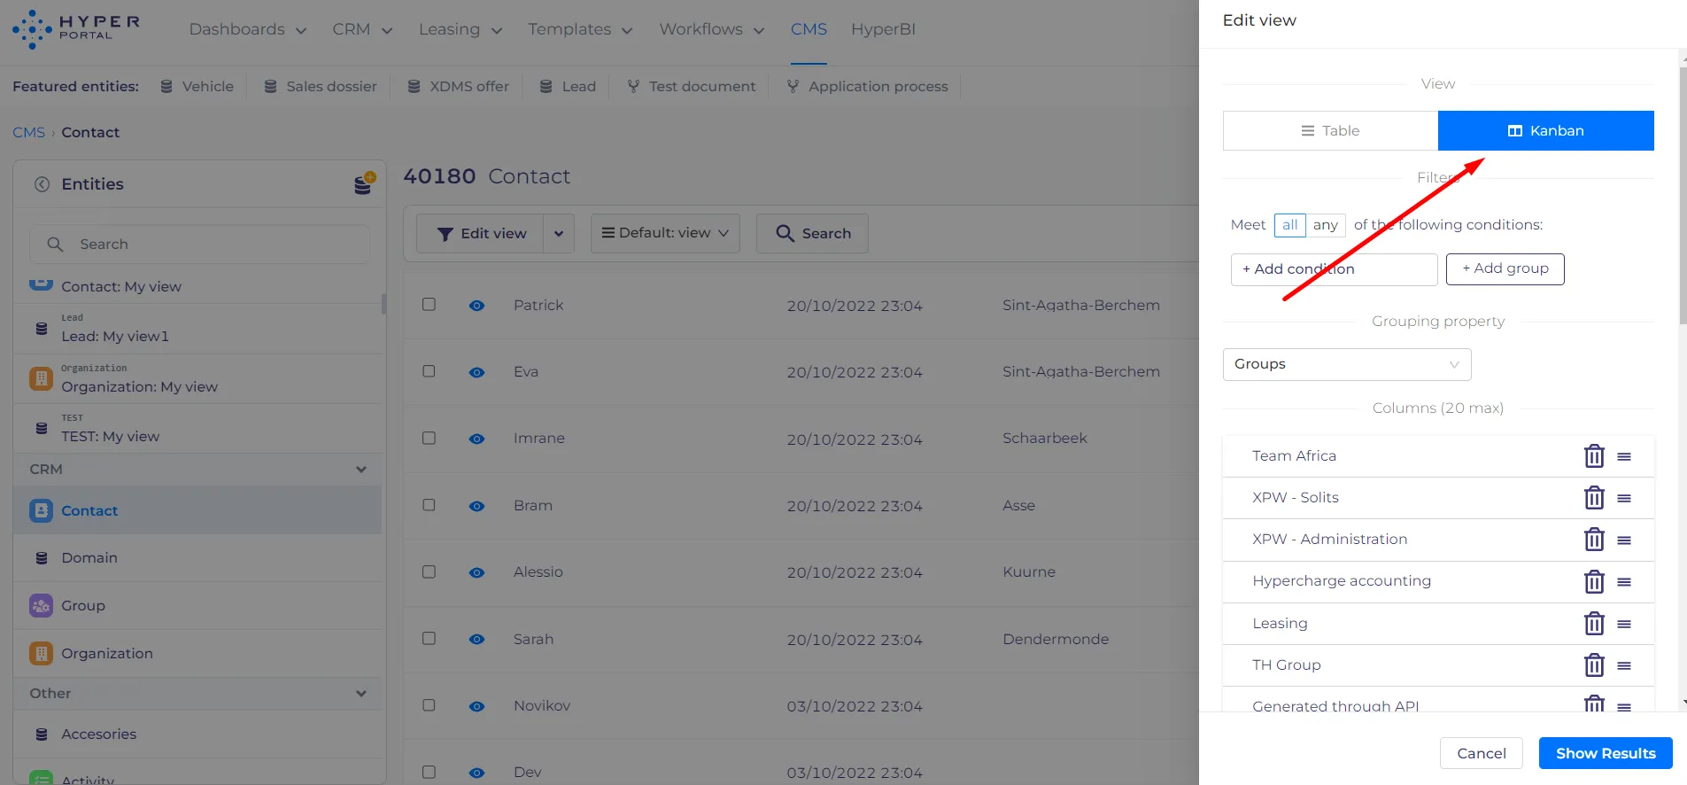
Task: Open the Group entity icon
Action: click(41, 605)
